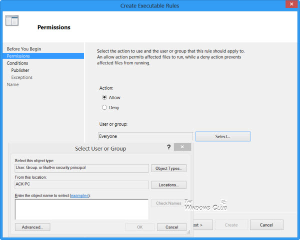The height and width of the screenshot is (240, 300).
Task: Click the Everyone user or group field
Action: point(145,136)
